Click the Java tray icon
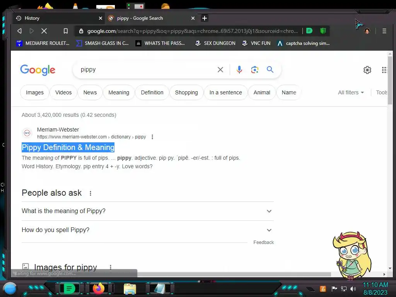Screen dimensions: 396x297 tap(323, 288)
